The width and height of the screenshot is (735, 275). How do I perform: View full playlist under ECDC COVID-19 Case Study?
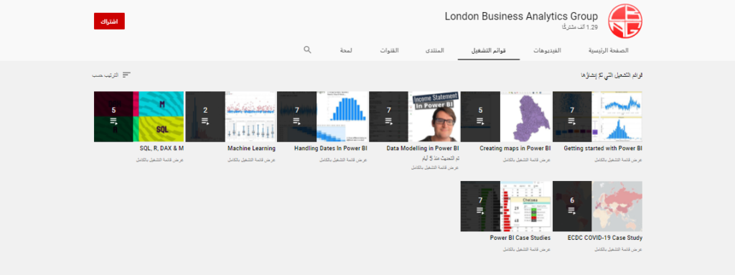(x=619, y=250)
